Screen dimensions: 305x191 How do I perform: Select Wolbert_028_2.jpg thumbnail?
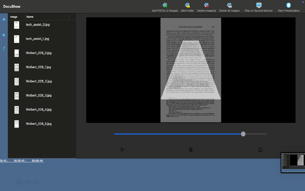(17, 82)
